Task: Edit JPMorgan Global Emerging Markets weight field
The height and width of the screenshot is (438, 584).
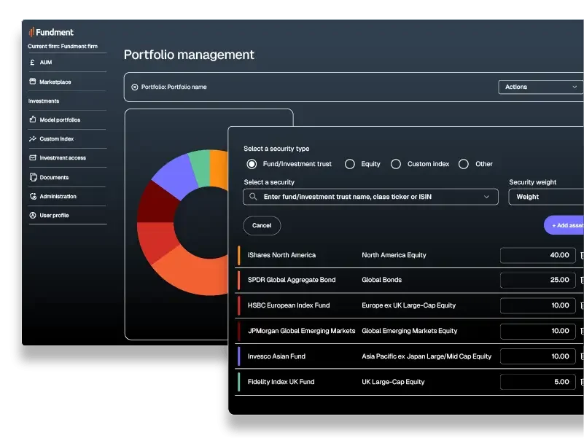Action: pos(538,331)
